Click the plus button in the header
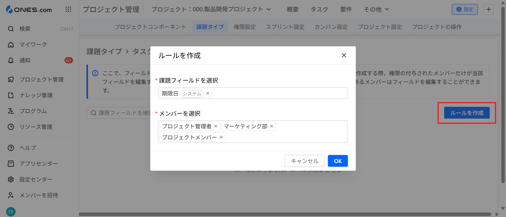Screen dimensions: 506x217 (488, 9)
